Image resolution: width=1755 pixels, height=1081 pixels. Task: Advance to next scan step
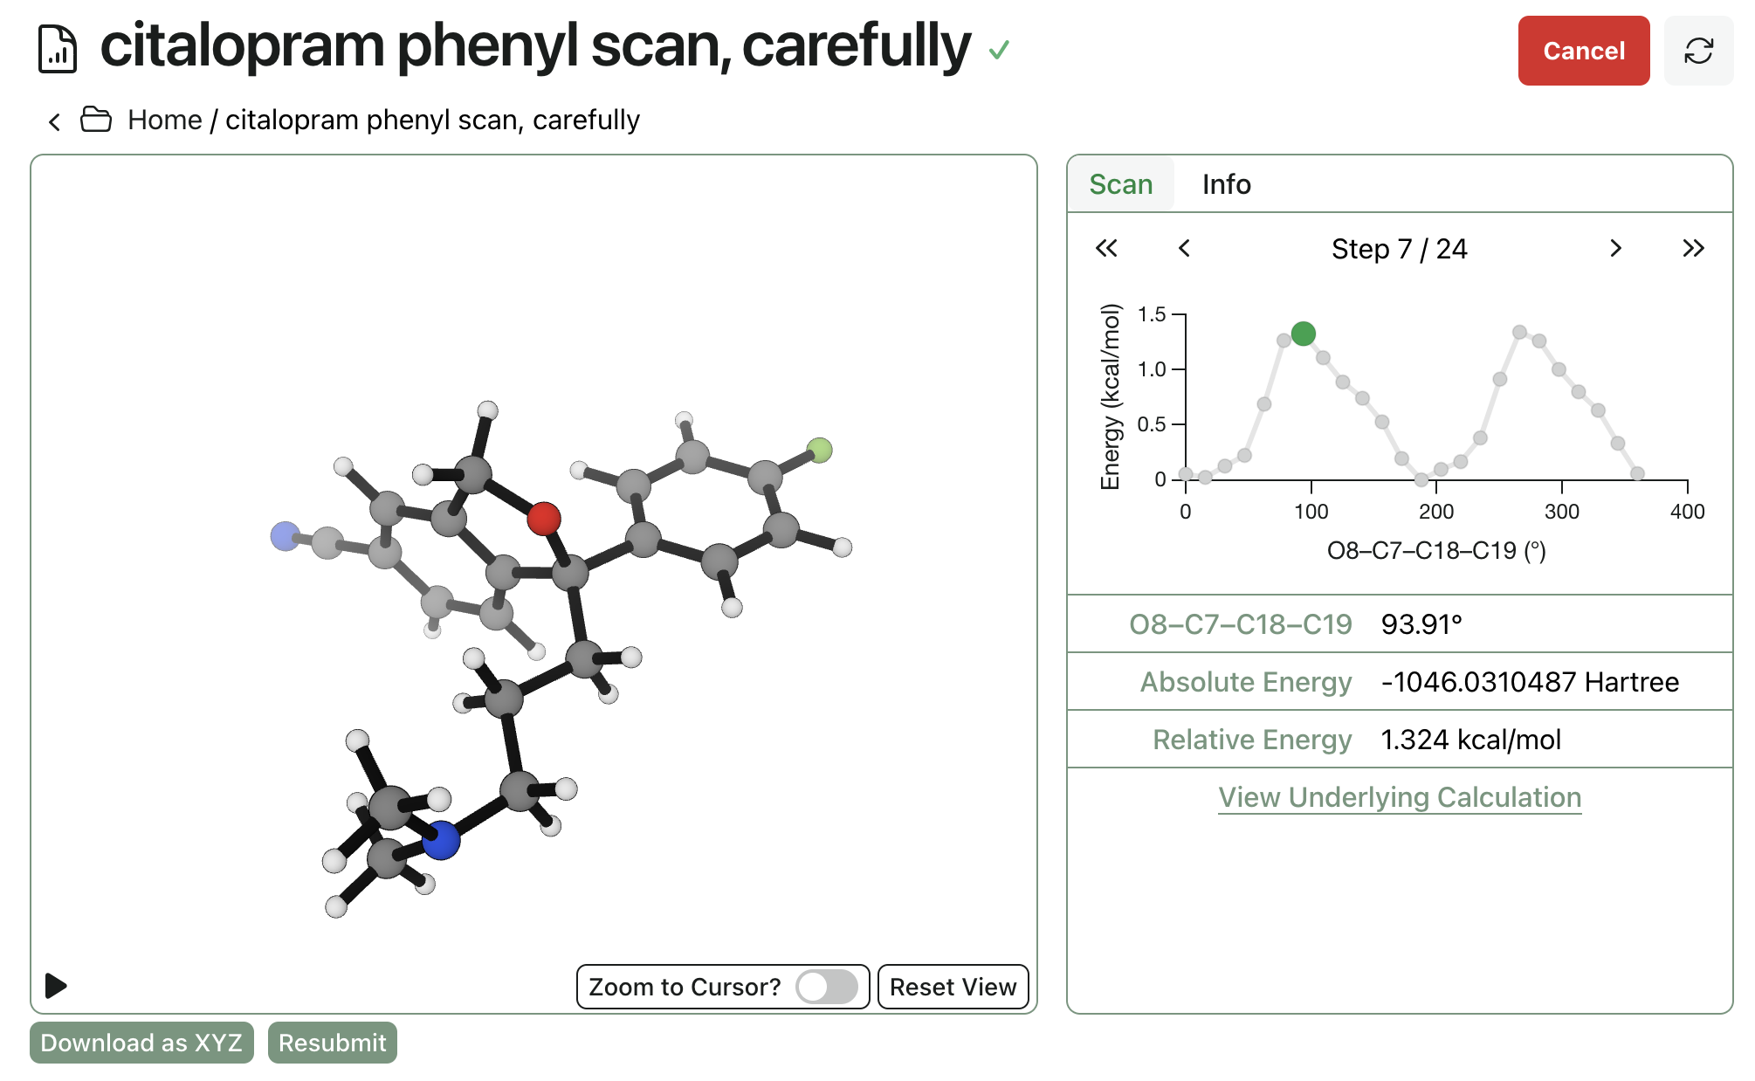(x=1616, y=248)
